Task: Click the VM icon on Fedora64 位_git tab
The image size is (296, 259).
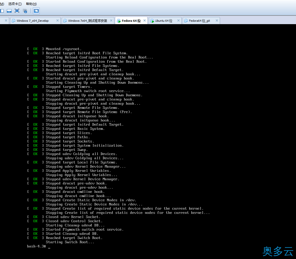Action: (186, 21)
